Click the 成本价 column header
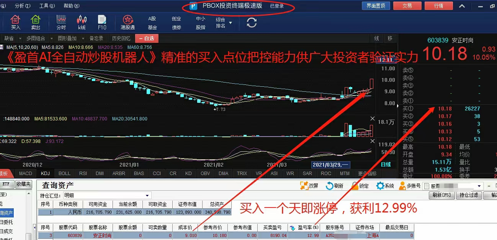 pyautogui.click(x=185, y=227)
